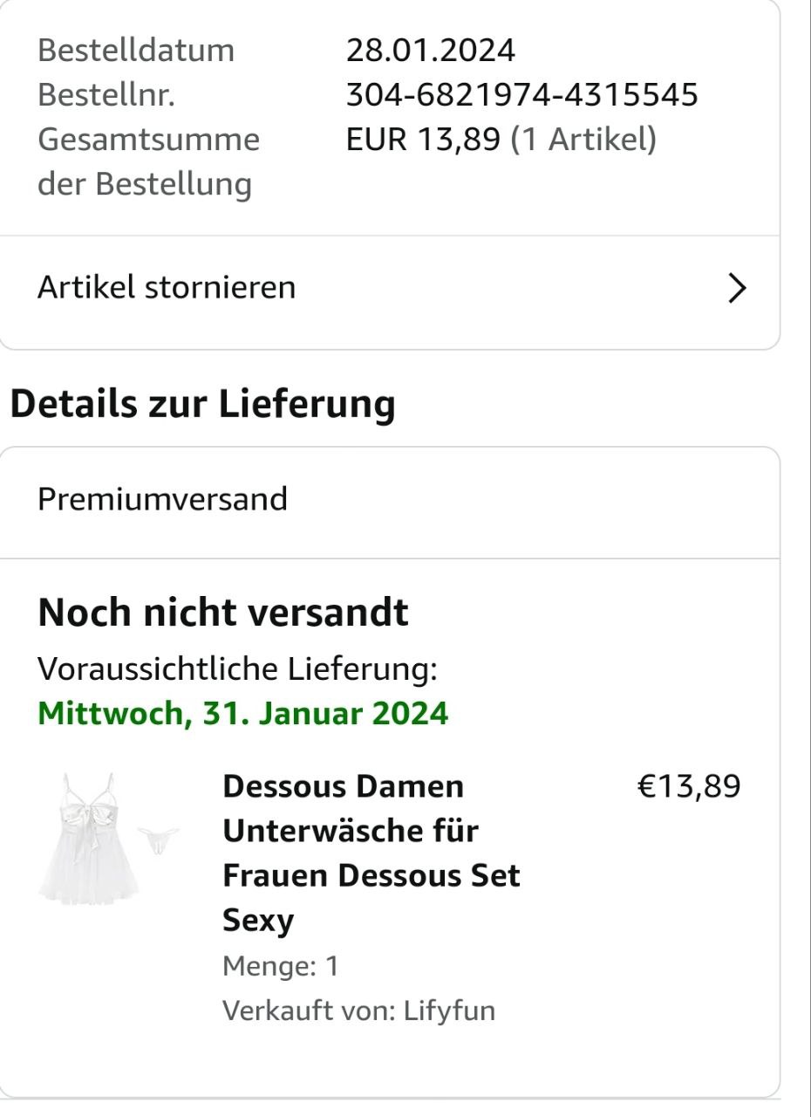Click the Details zur Lieferung heading
The image size is (811, 1117).
pyautogui.click(x=201, y=404)
